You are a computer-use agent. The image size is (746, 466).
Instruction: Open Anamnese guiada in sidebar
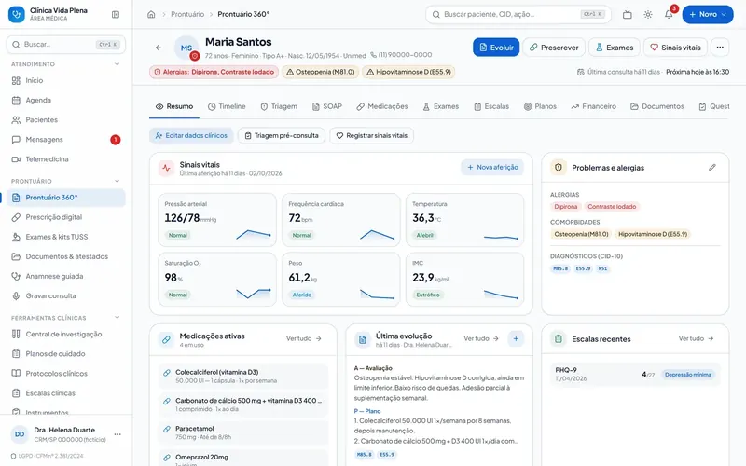point(65,276)
